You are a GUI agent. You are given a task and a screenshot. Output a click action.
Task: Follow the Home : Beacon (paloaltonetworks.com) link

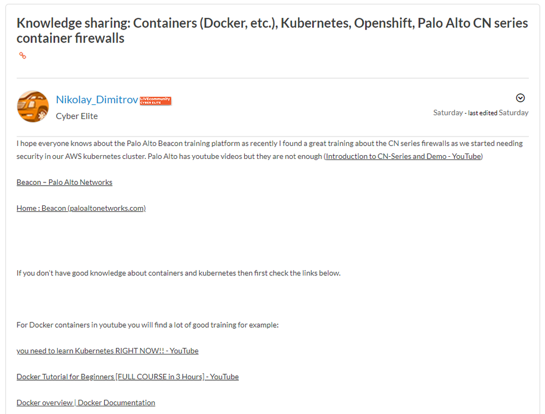pyautogui.click(x=81, y=208)
